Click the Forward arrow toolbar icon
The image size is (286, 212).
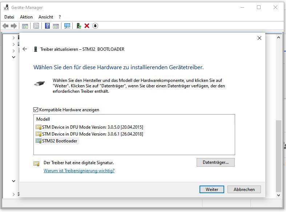pyautogui.click(x=14, y=26)
